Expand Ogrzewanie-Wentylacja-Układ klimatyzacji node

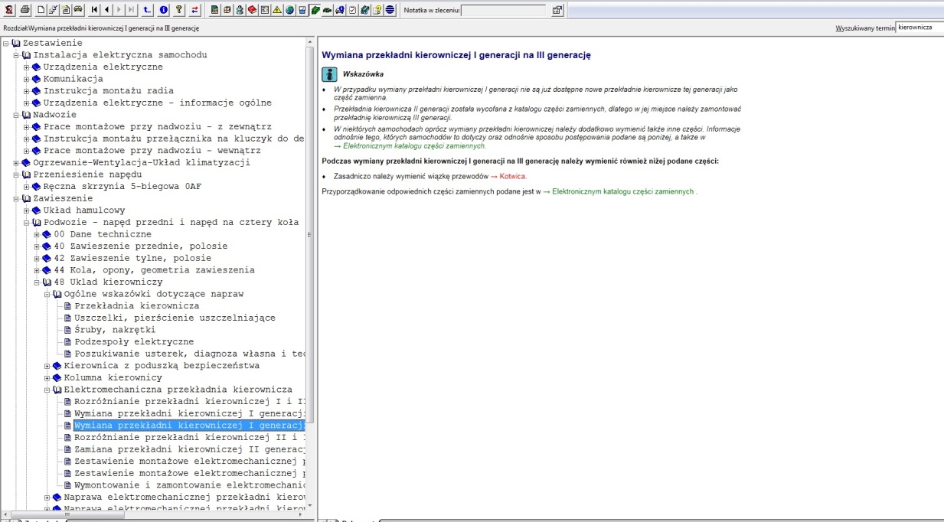[16, 162]
